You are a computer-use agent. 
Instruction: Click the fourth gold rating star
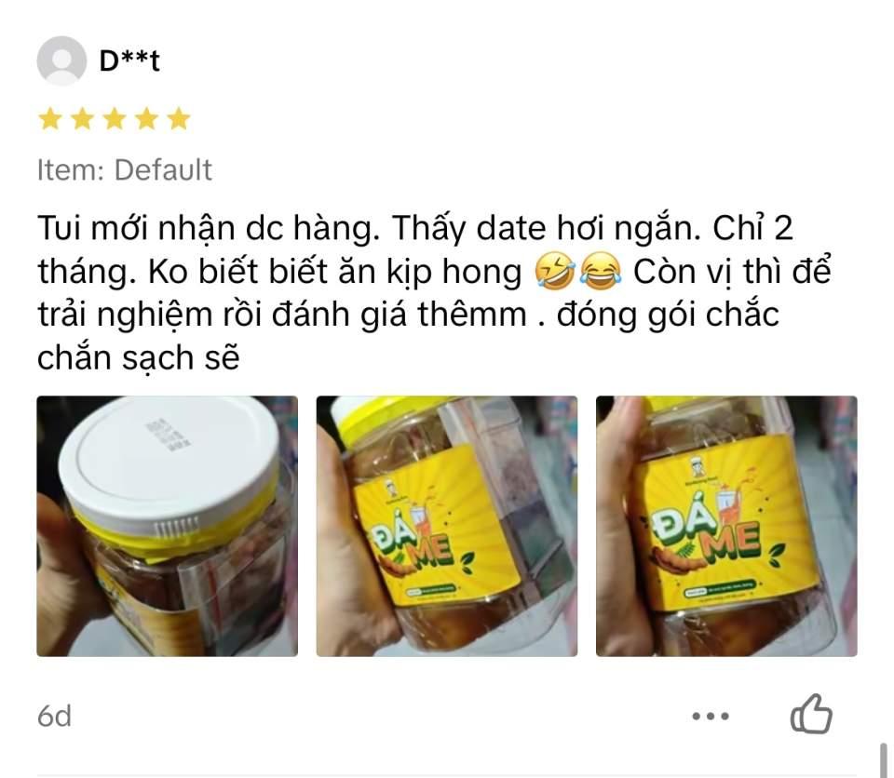pos(146,118)
